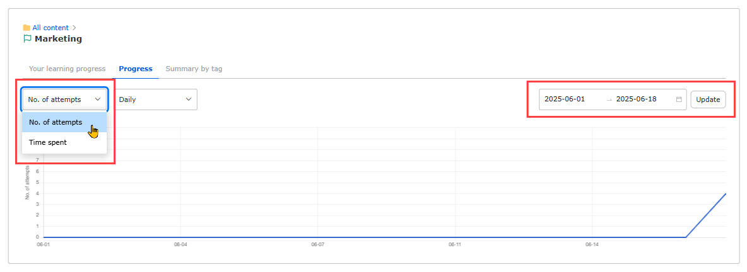This screenshot has height=272, width=747.
Task: Click the calendar icon in date range field
Action: [679, 99]
